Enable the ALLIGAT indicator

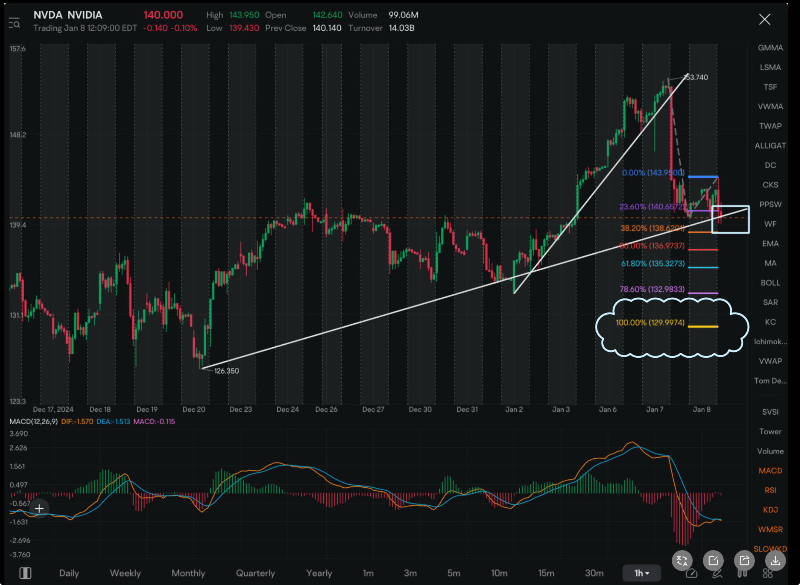(770, 146)
